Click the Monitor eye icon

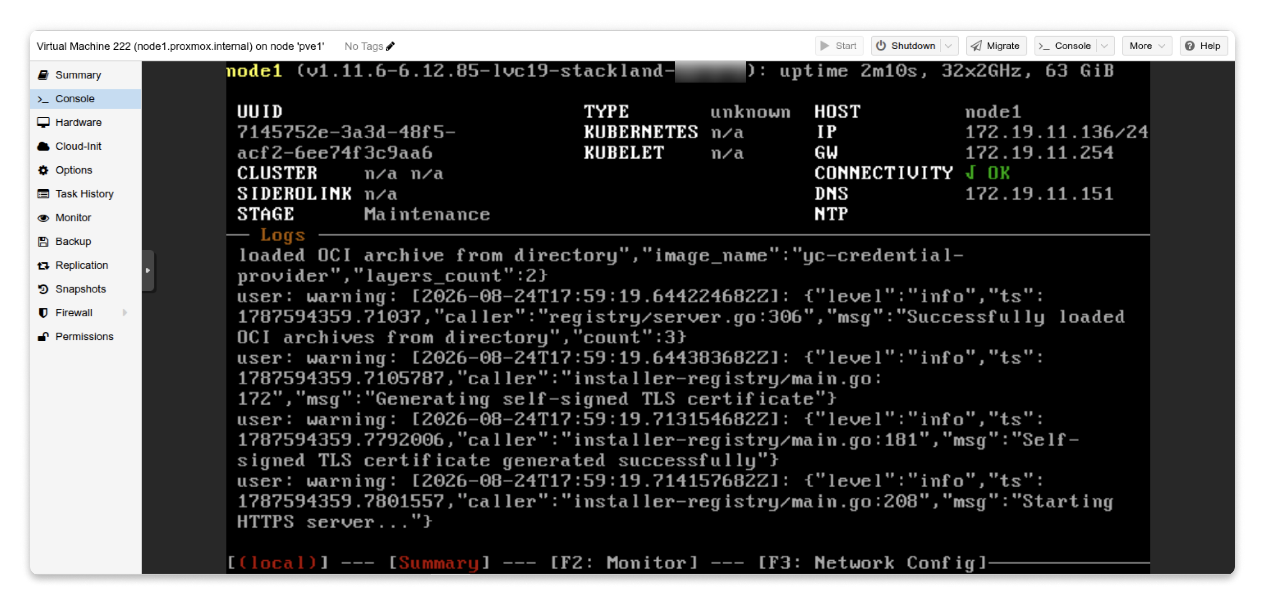[x=43, y=218]
